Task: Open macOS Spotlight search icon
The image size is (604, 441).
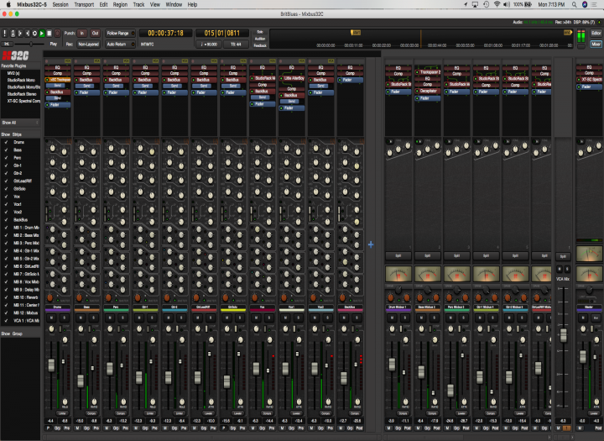Action: pyautogui.click(x=574, y=5)
